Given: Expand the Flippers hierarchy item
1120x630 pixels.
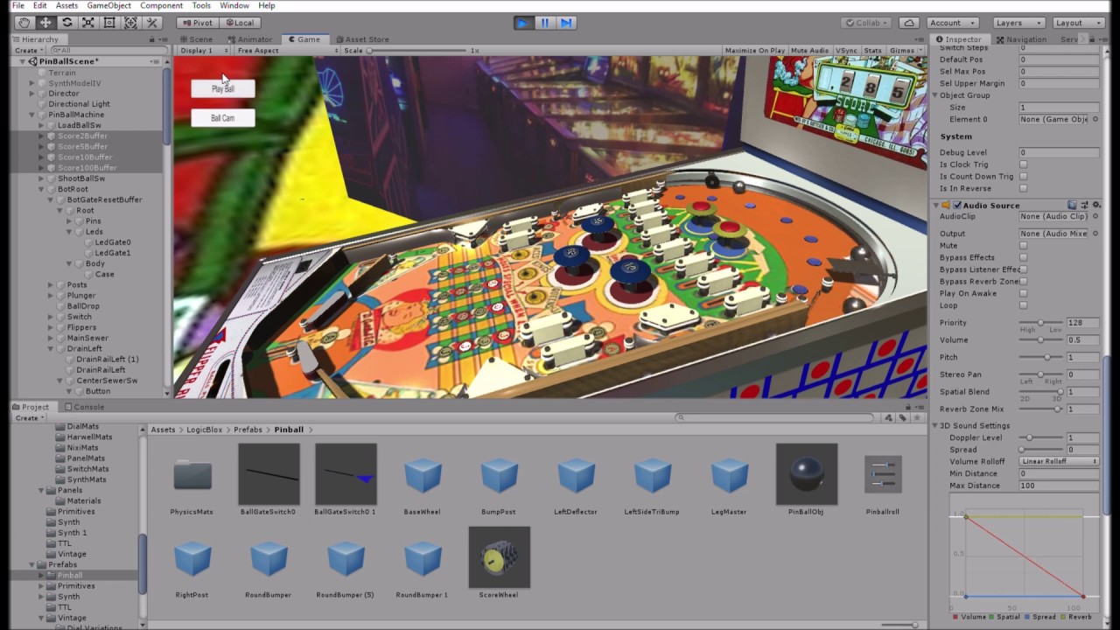Looking at the screenshot, I should (x=51, y=327).
